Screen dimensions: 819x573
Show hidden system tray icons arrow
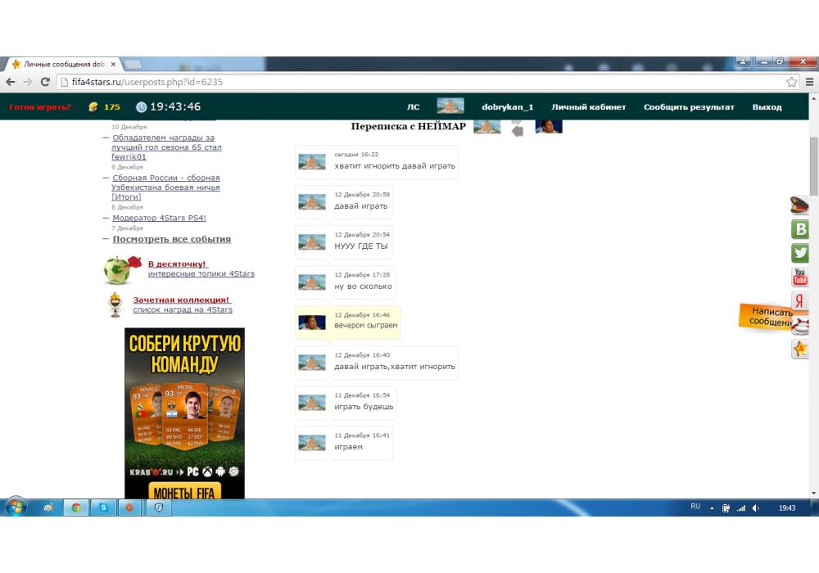712,508
